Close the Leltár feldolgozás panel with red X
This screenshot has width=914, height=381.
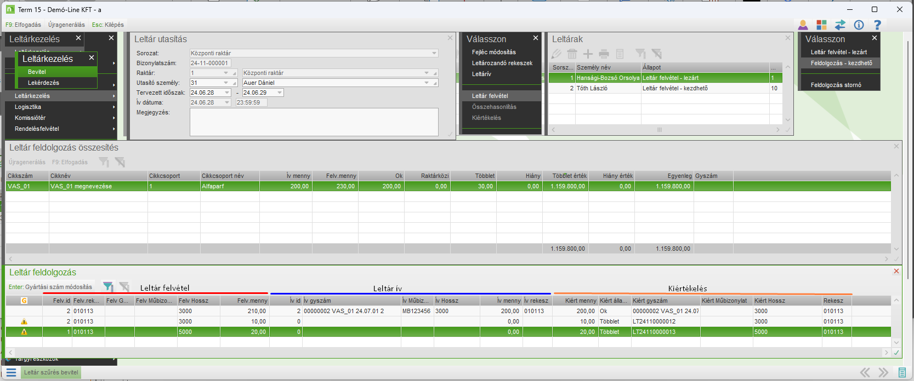[896, 272]
